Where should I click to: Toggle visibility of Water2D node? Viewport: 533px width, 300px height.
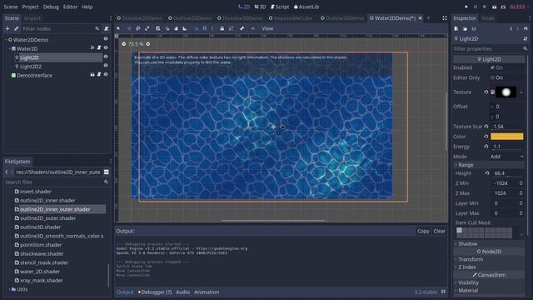click(x=106, y=48)
